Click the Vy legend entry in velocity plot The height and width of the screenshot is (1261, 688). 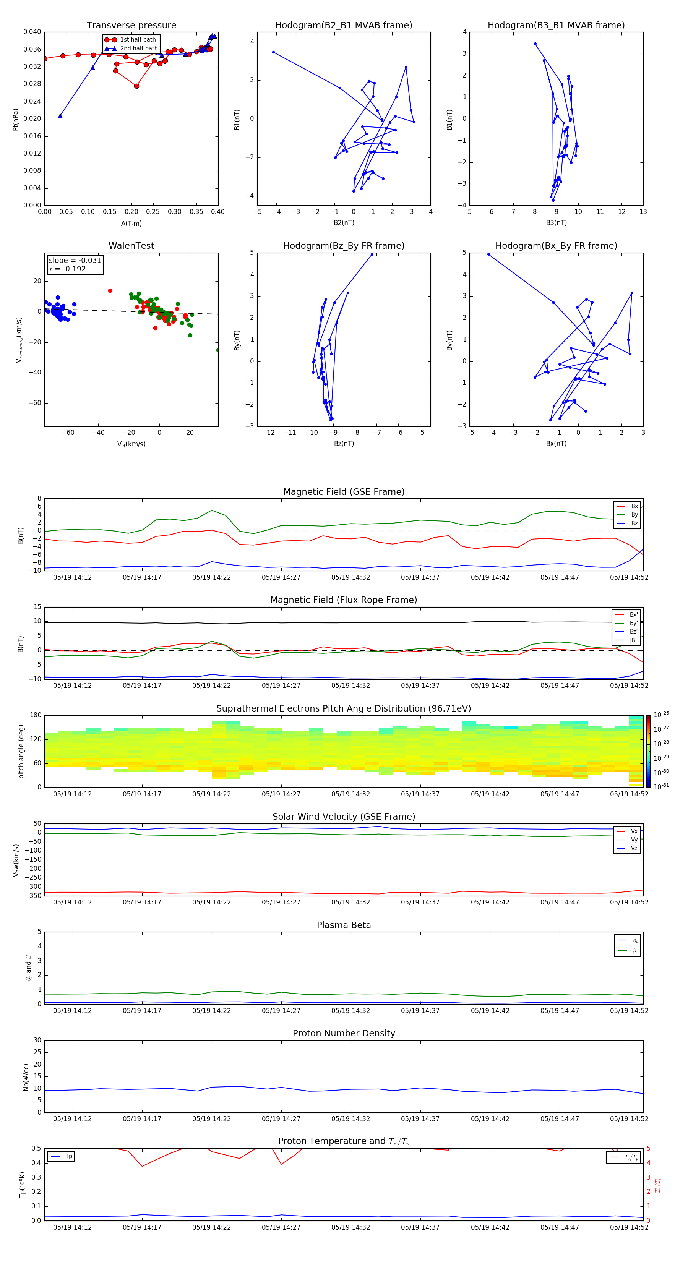[x=628, y=840]
